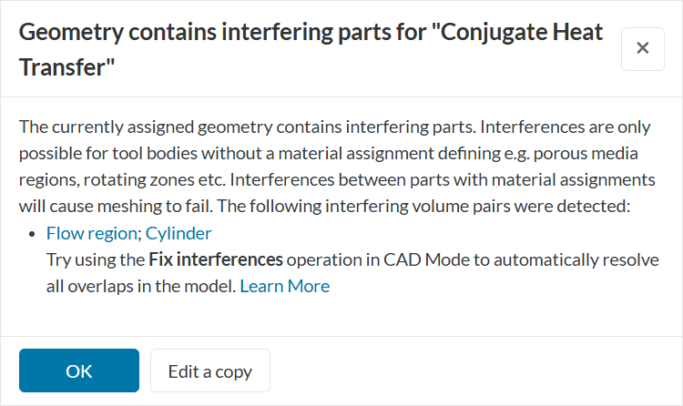
Task: Click the "interfering volume pairs were detected" text
Action: (x=496, y=206)
